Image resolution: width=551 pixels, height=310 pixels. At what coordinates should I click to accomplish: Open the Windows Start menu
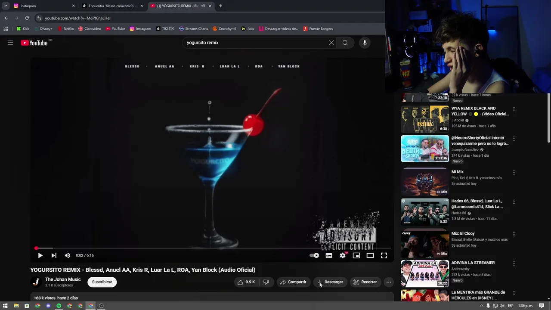(5, 306)
